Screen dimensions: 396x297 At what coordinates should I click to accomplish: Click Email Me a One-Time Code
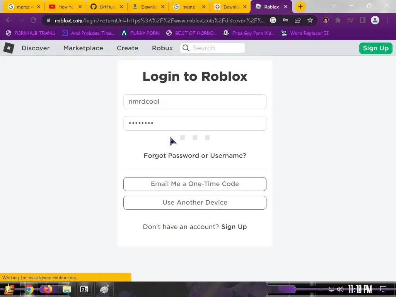(x=195, y=184)
